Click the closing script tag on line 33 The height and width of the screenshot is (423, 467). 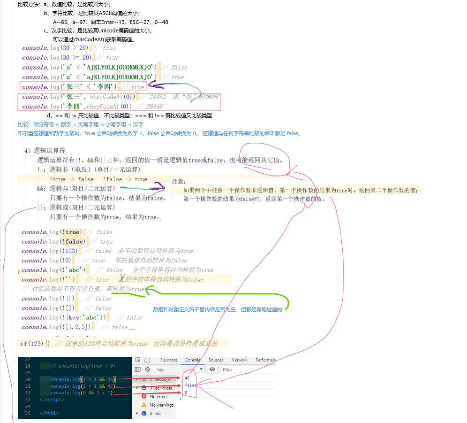coord(52,400)
